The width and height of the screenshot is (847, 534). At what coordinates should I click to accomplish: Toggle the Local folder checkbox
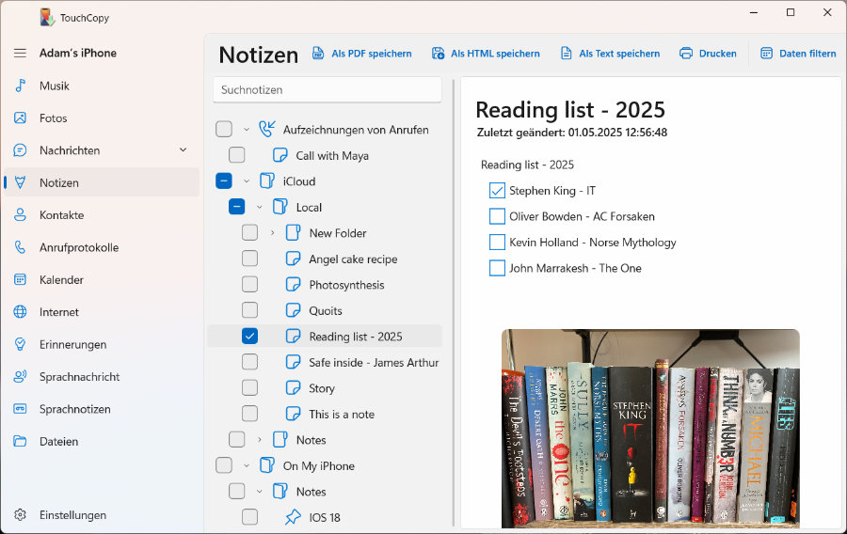[236, 207]
